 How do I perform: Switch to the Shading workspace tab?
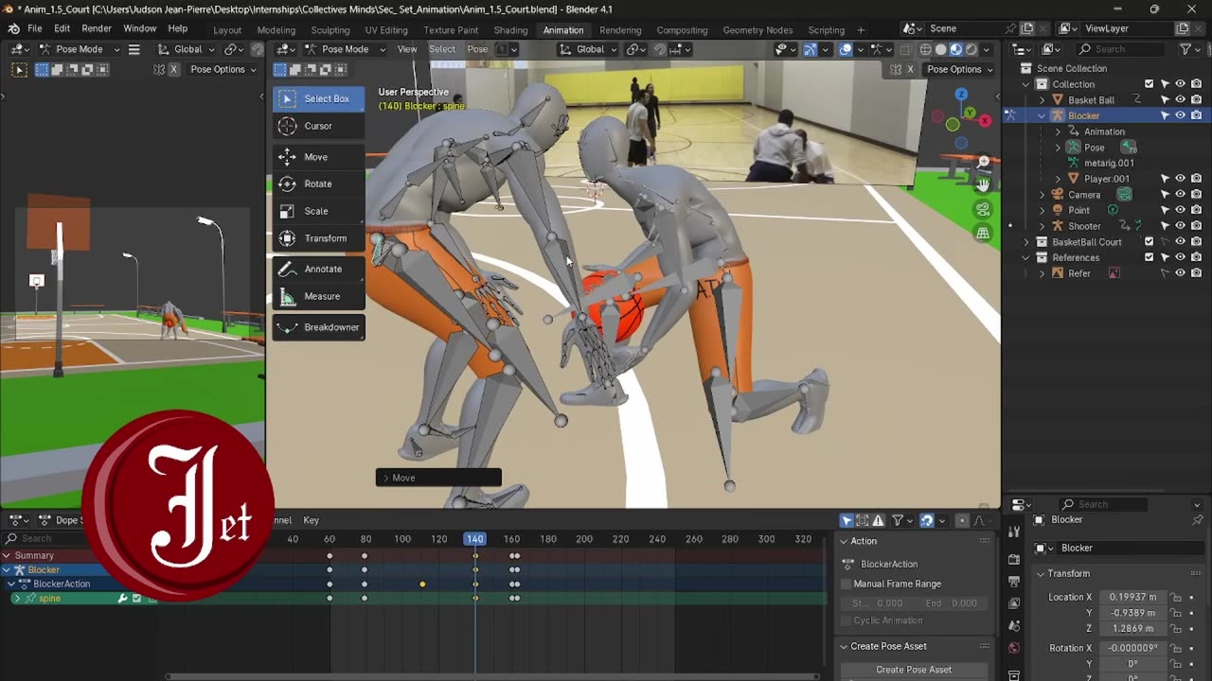coord(510,29)
